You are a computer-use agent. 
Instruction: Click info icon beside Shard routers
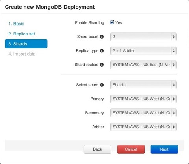102,65
